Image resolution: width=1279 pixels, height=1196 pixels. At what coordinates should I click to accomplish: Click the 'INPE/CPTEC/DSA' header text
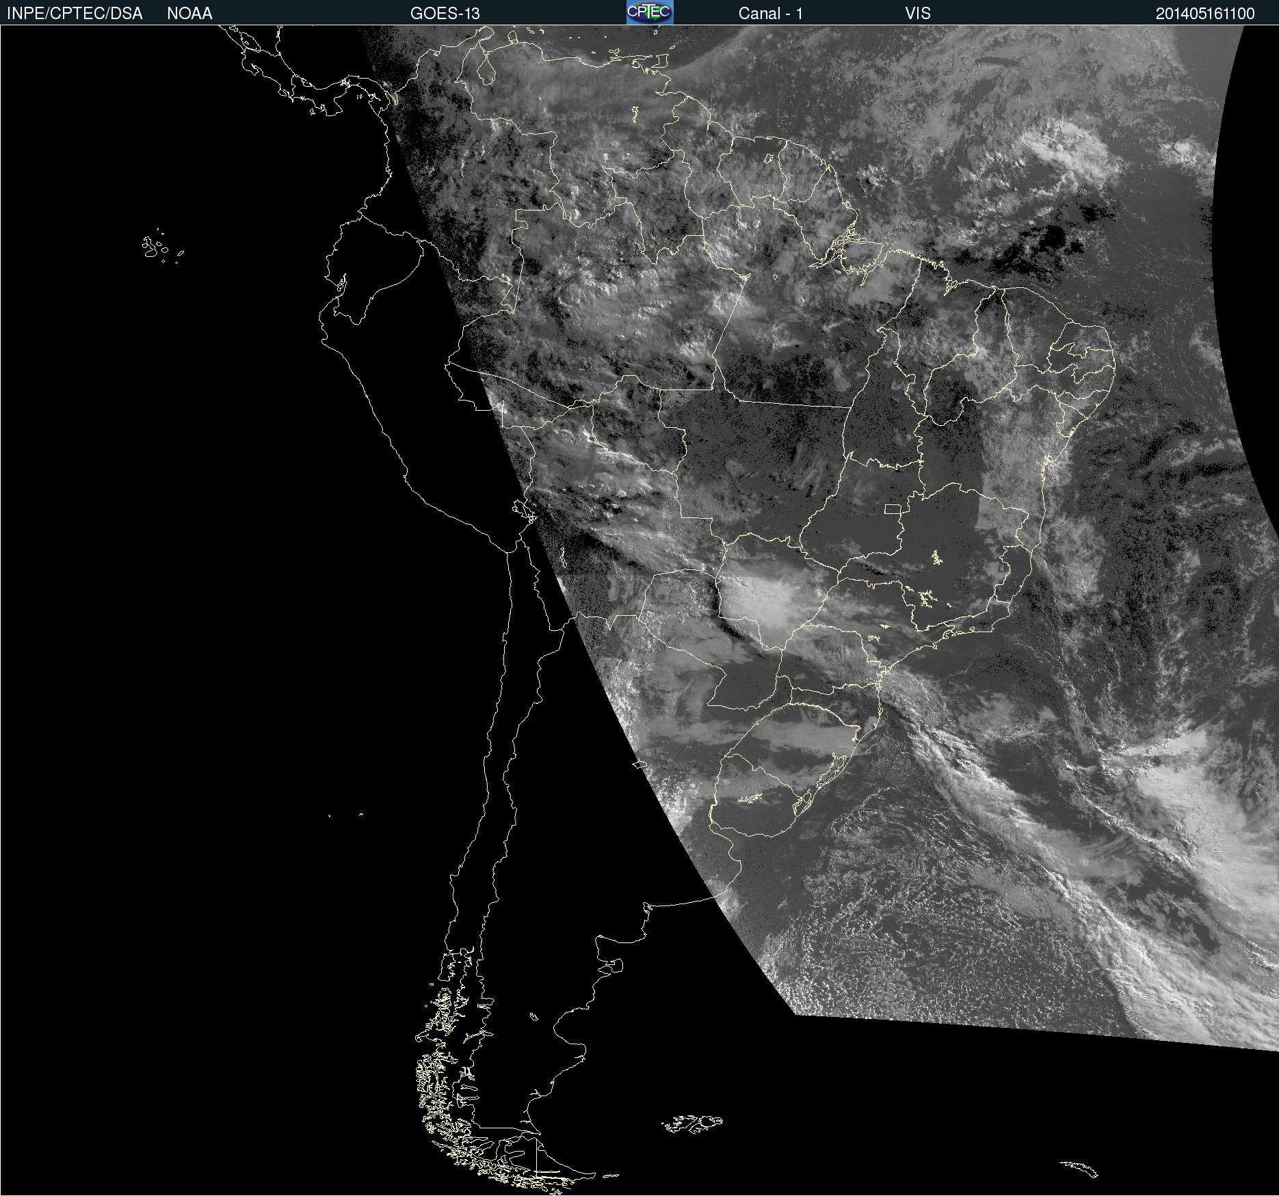[75, 14]
